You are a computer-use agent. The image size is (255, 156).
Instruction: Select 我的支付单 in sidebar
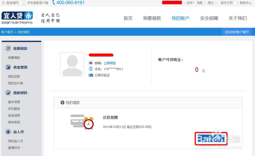[x=16, y=83]
